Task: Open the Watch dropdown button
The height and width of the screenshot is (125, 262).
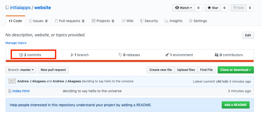Action: click(183, 8)
